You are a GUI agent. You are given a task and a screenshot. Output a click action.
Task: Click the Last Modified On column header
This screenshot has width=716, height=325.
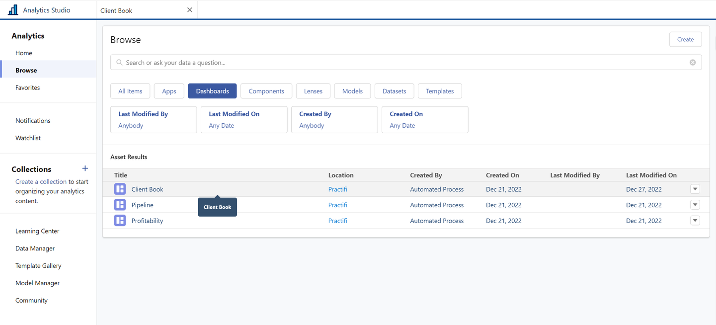click(651, 175)
